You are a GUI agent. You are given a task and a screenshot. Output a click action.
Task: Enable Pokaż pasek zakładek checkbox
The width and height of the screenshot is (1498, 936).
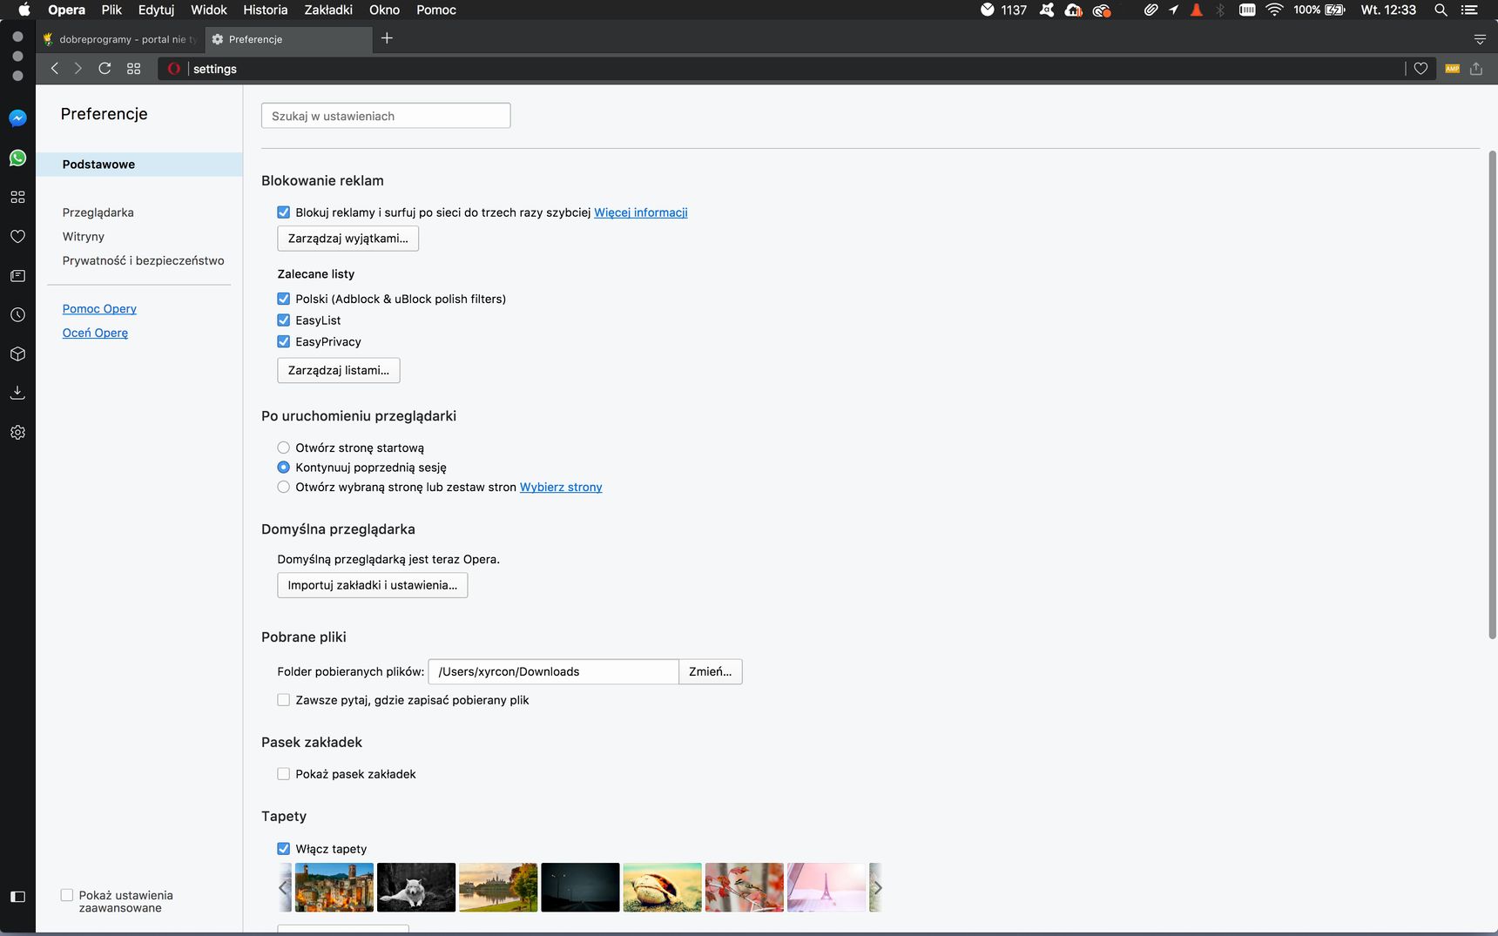pos(283,773)
